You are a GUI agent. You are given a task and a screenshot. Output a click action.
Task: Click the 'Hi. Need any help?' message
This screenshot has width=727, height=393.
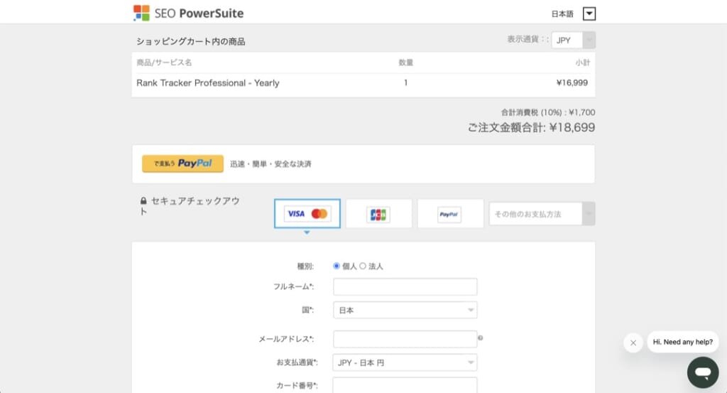coord(682,342)
